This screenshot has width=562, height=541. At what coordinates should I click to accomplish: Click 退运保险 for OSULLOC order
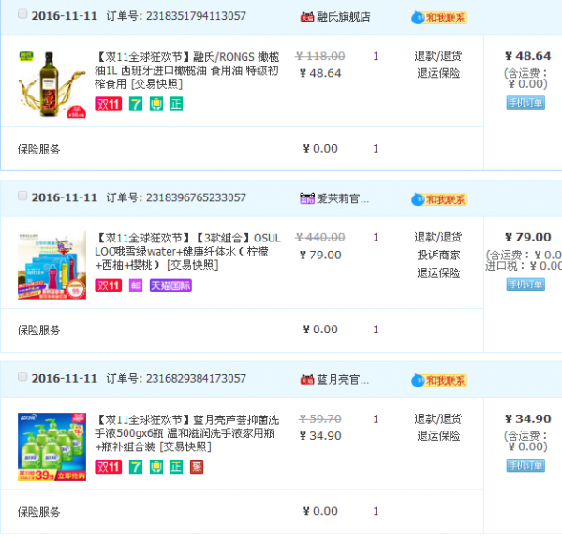[x=438, y=273]
